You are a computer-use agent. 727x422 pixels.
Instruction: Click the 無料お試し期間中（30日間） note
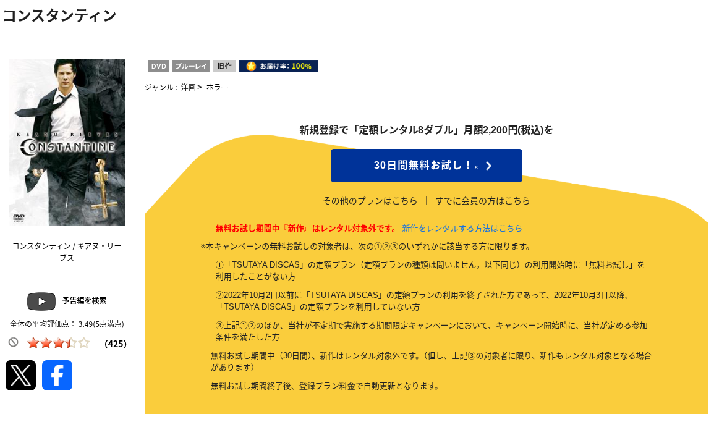pos(432,361)
